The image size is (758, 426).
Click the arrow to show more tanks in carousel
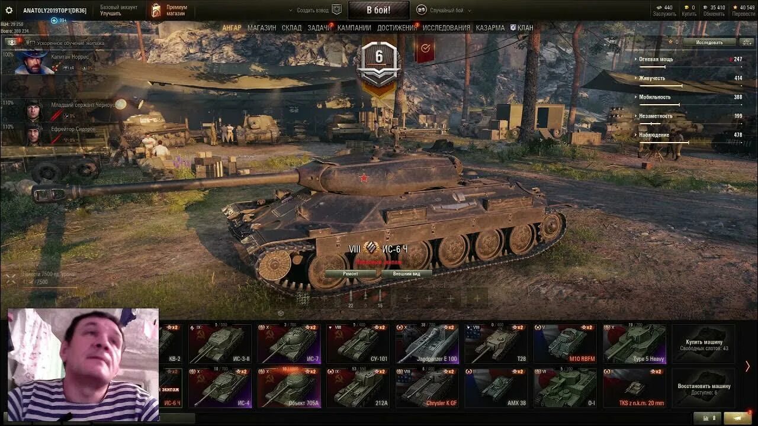747,366
